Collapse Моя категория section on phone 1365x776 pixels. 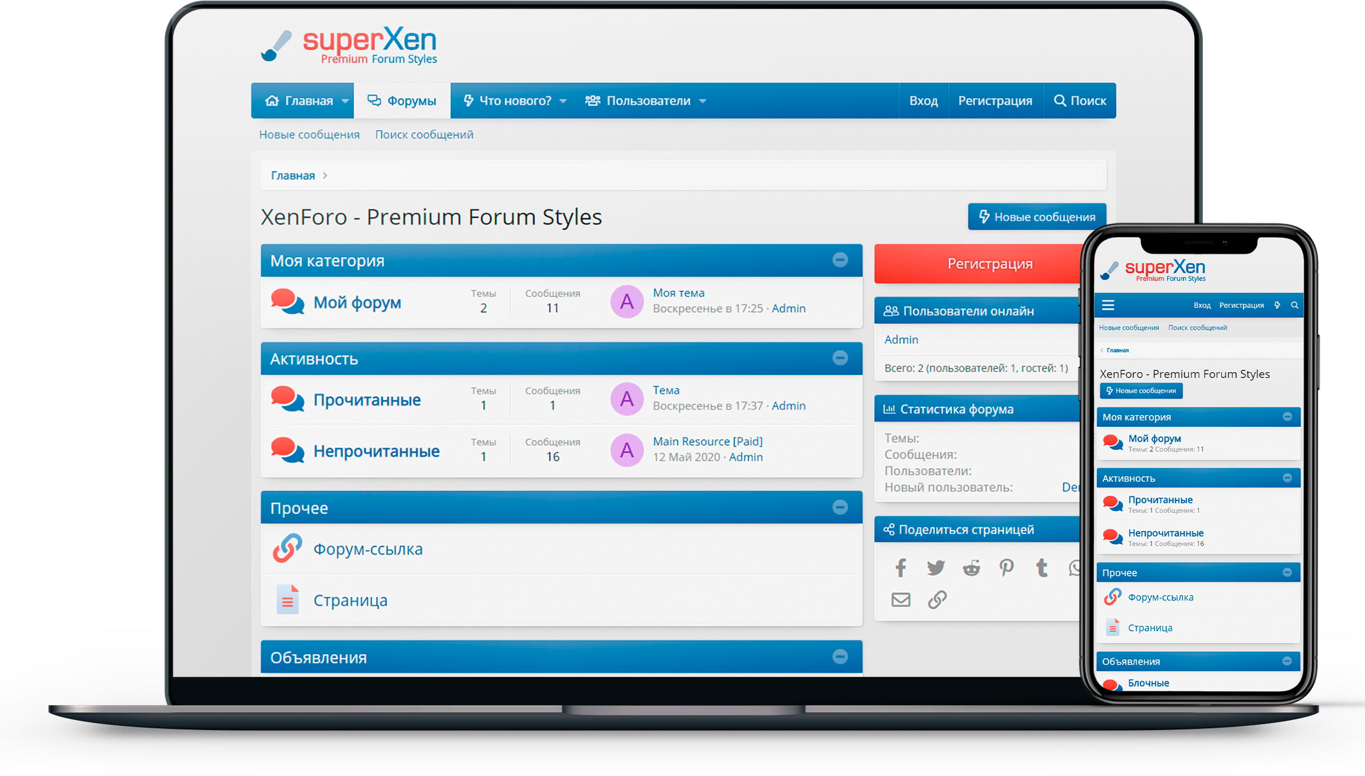(1287, 416)
